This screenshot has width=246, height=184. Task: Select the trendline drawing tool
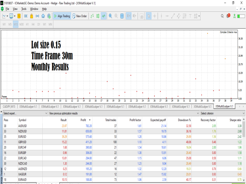[173, 16]
